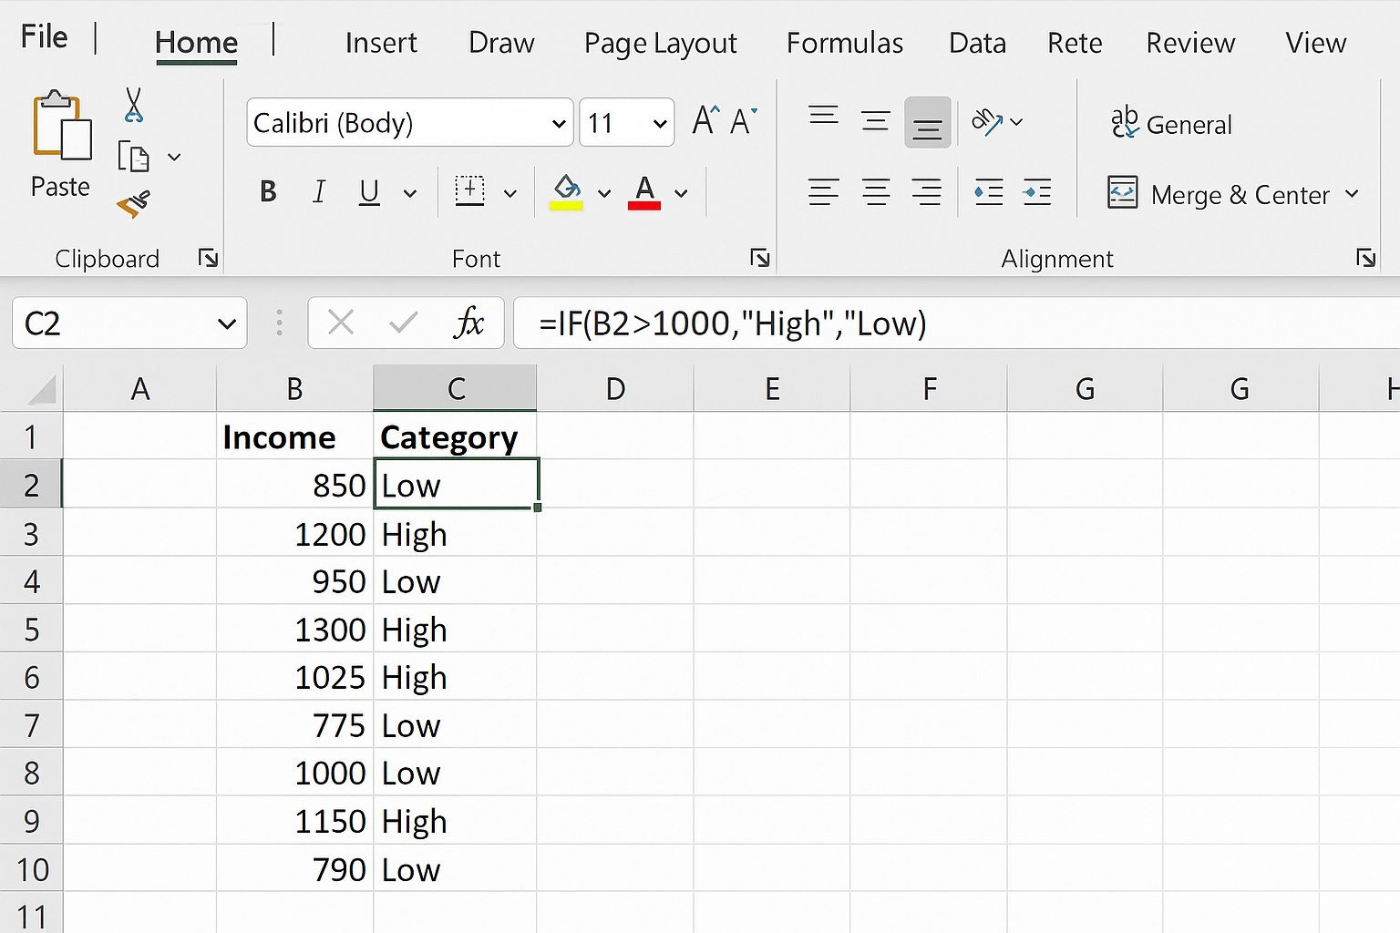Click in the formula bar text
This screenshot has height=933, width=1400.
(733, 323)
